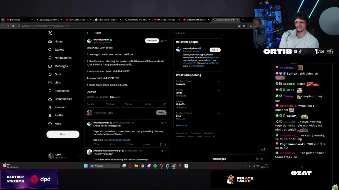Open unusualwhales.com/crypto link
This screenshot has height=190, width=339.
(x=117, y=140)
